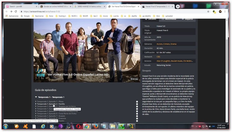The image size is (232, 132).
Task: Open the purple podcast-style taskbar icon
Action: [x=61, y=126]
